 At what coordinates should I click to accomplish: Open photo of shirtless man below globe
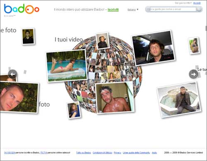click(x=115, y=97)
